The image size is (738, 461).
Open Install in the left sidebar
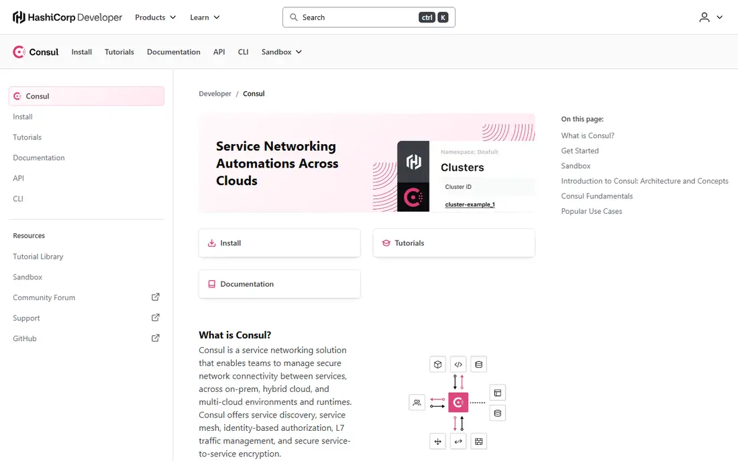pyautogui.click(x=23, y=117)
